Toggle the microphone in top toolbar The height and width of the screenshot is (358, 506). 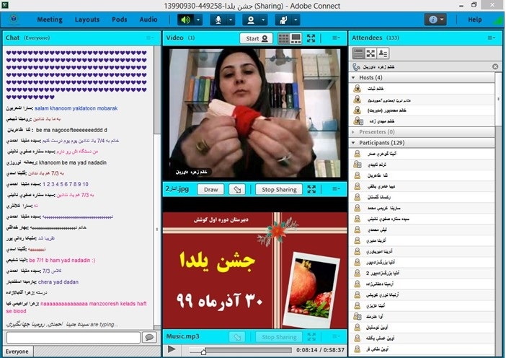[x=218, y=19]
